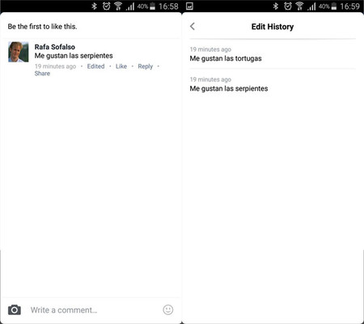Open Rafa Sofalso's profile picture

(19, 52)
